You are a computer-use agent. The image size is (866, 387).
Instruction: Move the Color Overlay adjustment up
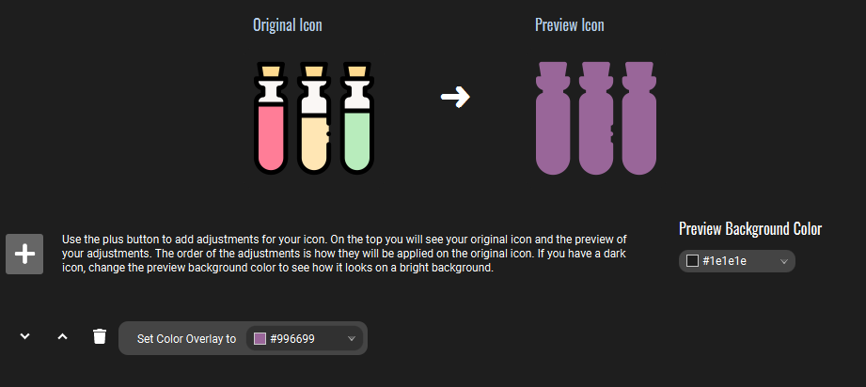click(x=62, y=336)
